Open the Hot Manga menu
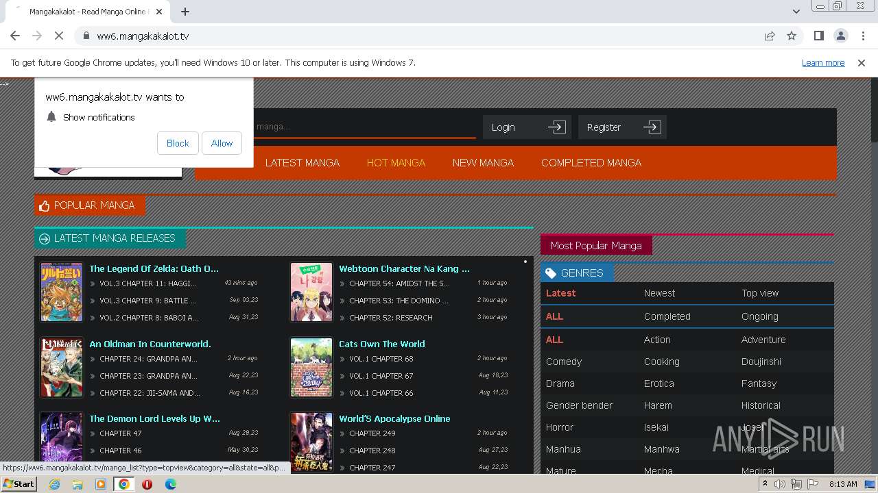The height and width of the screenshot is (493, 878). point(396,163)
